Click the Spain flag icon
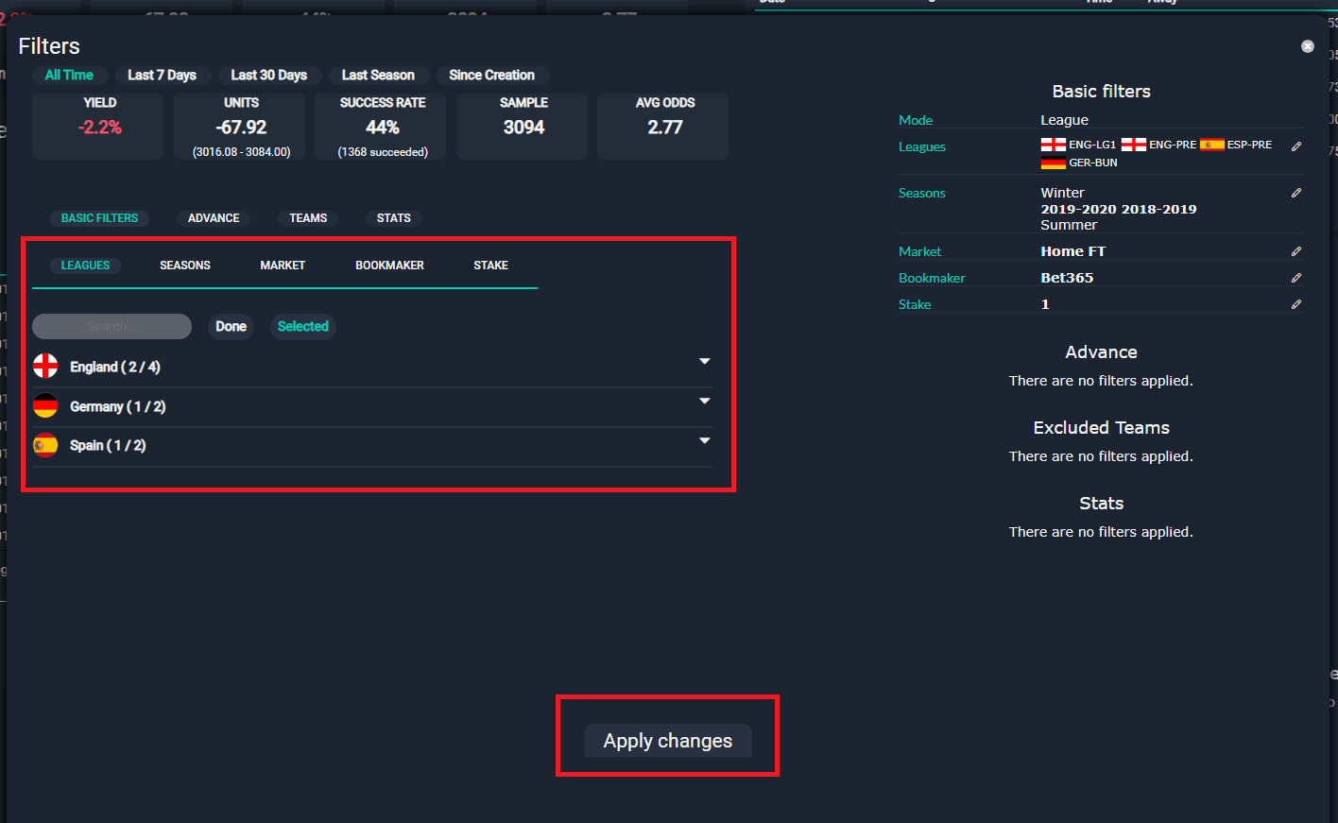 45,445
